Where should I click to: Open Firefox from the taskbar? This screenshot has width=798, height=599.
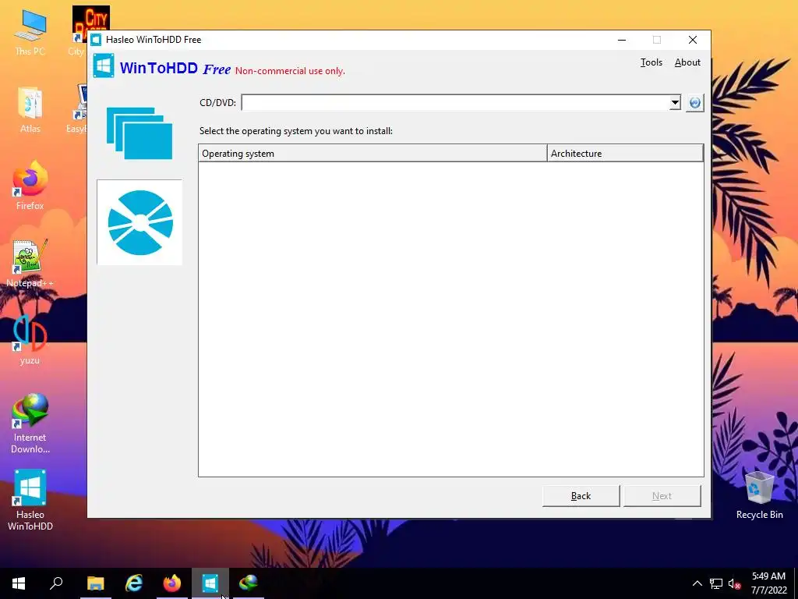tap(172, 583)
